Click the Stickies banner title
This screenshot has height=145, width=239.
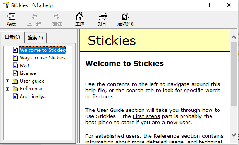[112, 40]
